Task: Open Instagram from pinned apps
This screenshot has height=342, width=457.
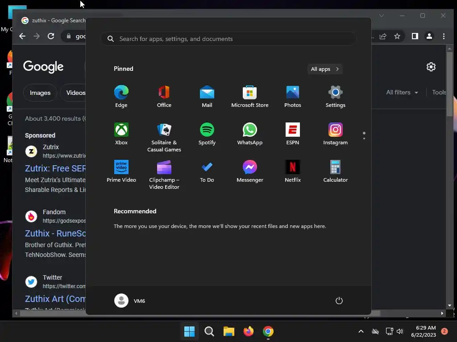Action: (x=336, y=134)
